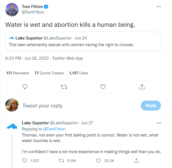View the 77 Quote Tweets list
The width and height of the screenshot is (172, 168).
point(49,73)
